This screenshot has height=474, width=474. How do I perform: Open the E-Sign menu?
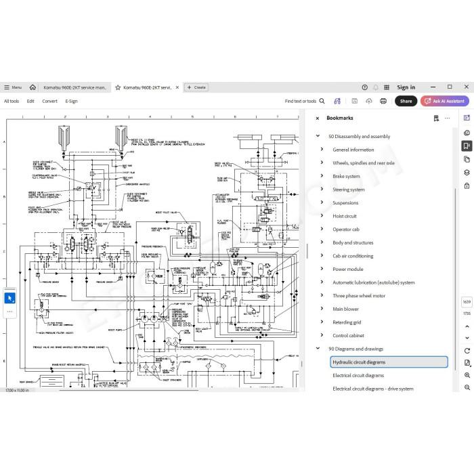pos(71,102)
